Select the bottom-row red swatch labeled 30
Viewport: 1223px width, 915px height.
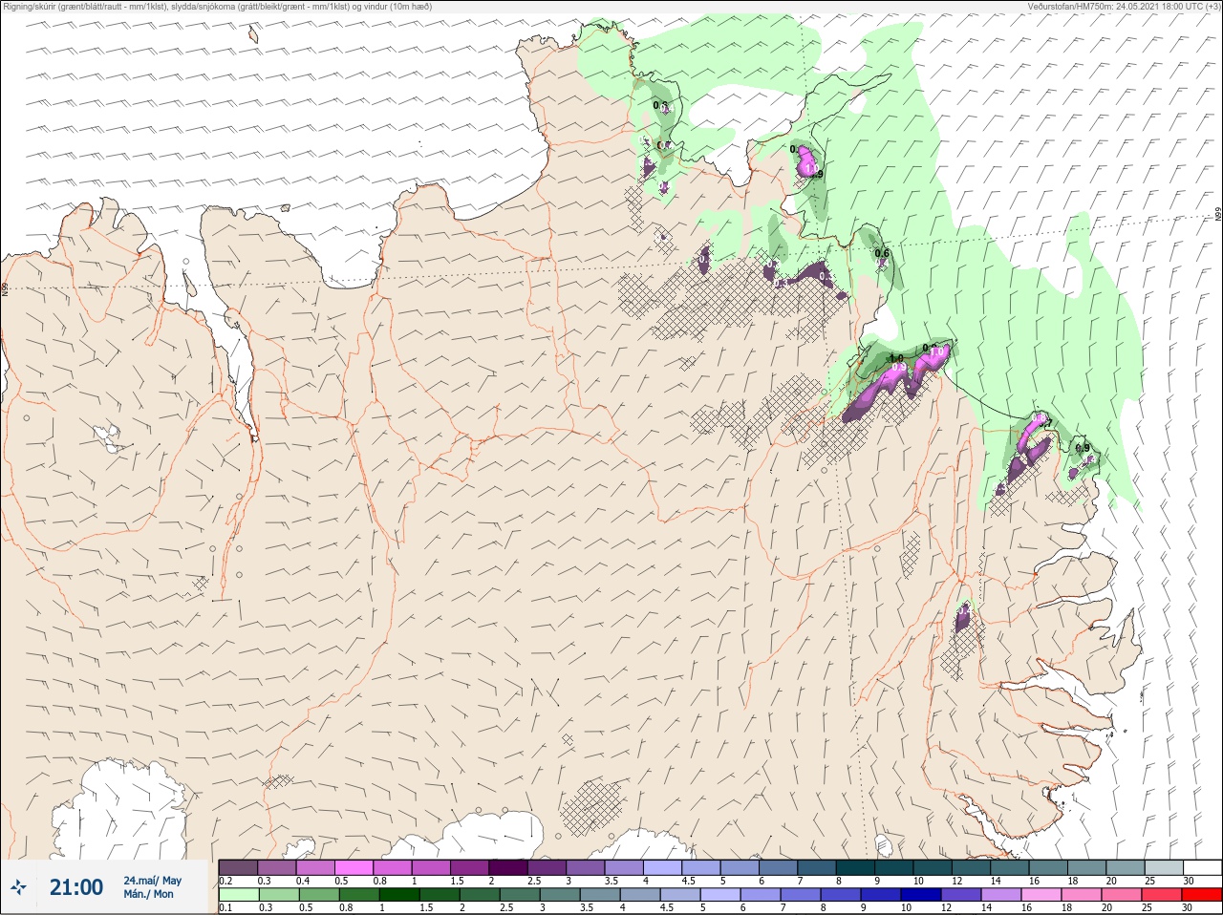coord(1201,895)
